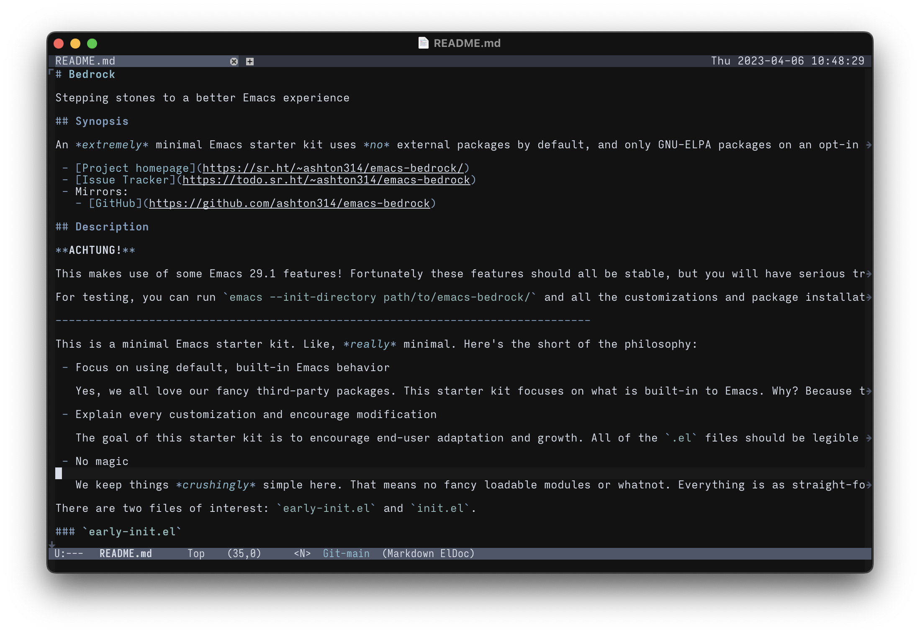Viewport: 920px width, 635px height.
Task: Click the README.md window title text
Action: click(467, 43)
